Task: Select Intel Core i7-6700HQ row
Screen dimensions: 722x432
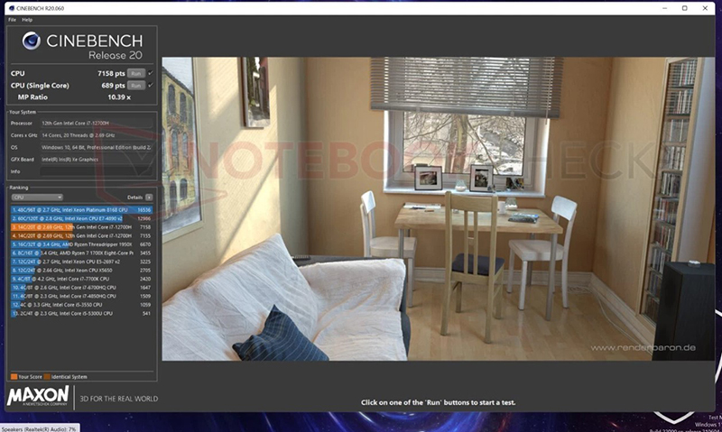Action: (x=81, y=288)
